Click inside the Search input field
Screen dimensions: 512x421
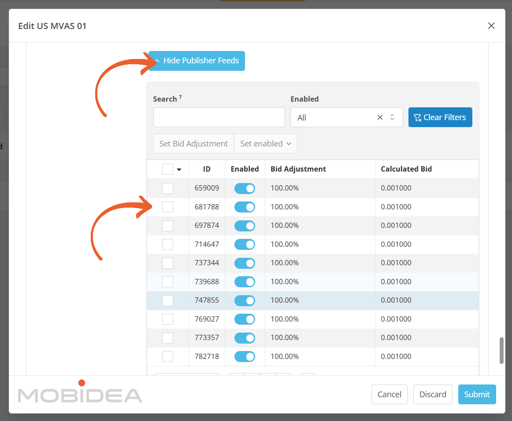(x=219, y=117)
